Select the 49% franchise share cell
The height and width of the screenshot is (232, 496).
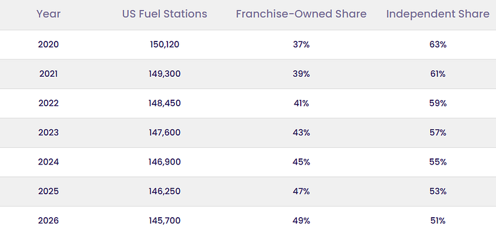click(301, 221)
